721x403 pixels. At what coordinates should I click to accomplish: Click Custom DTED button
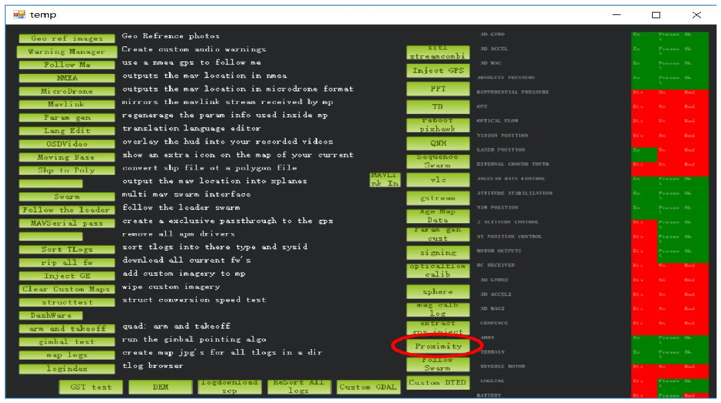point(438,382)
